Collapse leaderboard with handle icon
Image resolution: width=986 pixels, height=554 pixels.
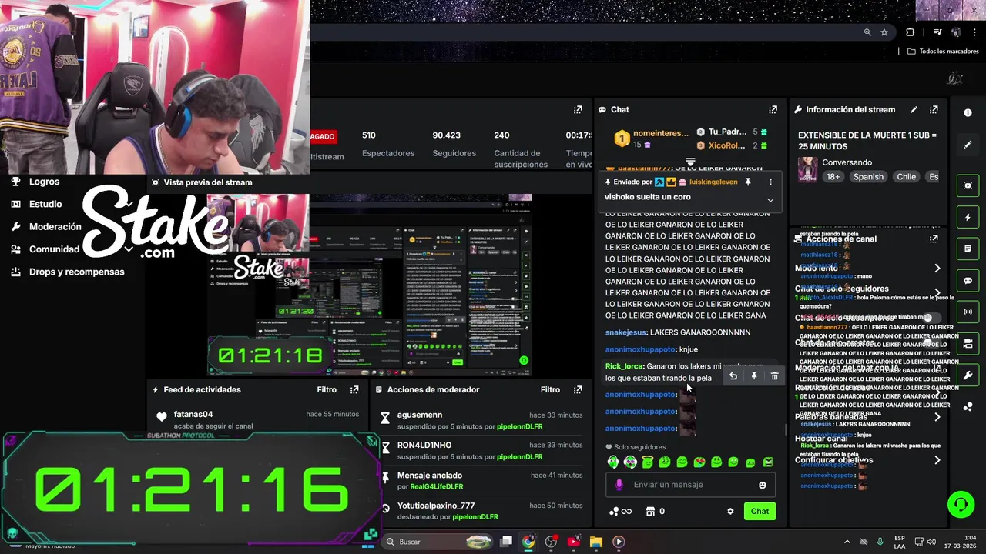click(x=691, y=162)
